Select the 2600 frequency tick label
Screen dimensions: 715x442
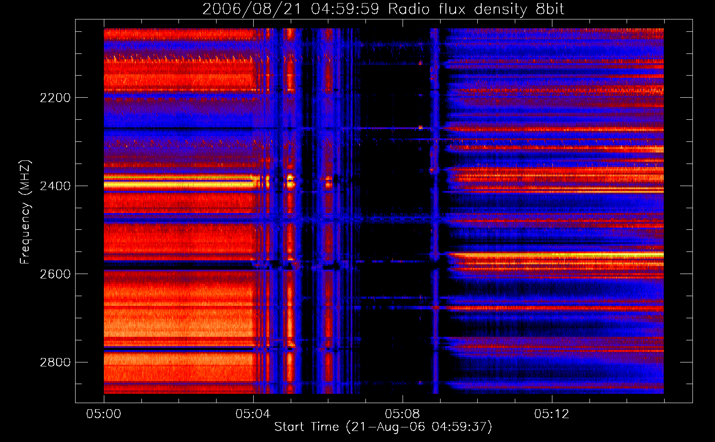[55, 274]
